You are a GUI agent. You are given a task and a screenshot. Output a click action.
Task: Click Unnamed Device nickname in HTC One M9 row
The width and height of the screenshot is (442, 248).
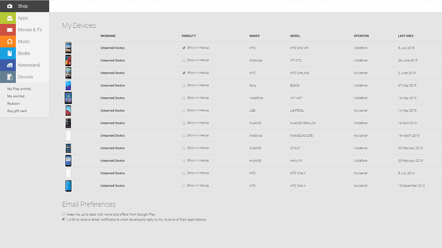pyautogui.click(x=112, y=48)
